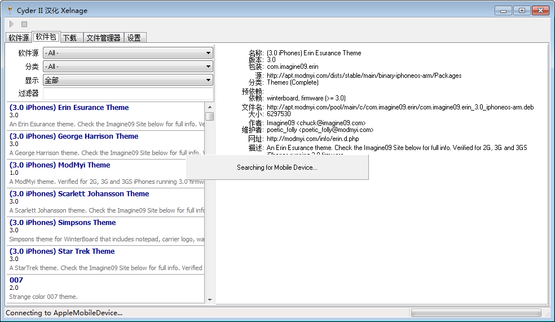This screenshot has width=555, height=322.
Task: Open the 软件源 source dropdown
Action: click(127, 53)
